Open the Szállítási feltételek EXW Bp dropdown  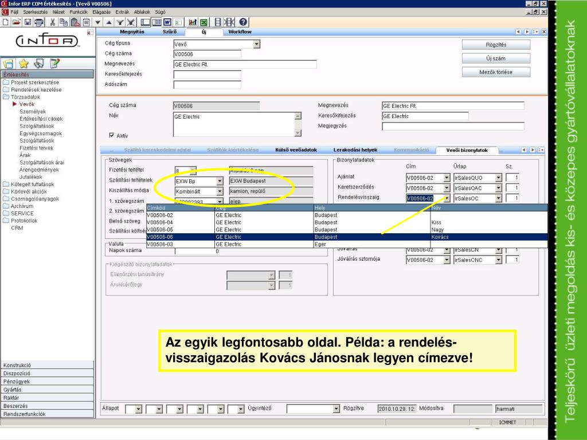[x=220, y=181]
